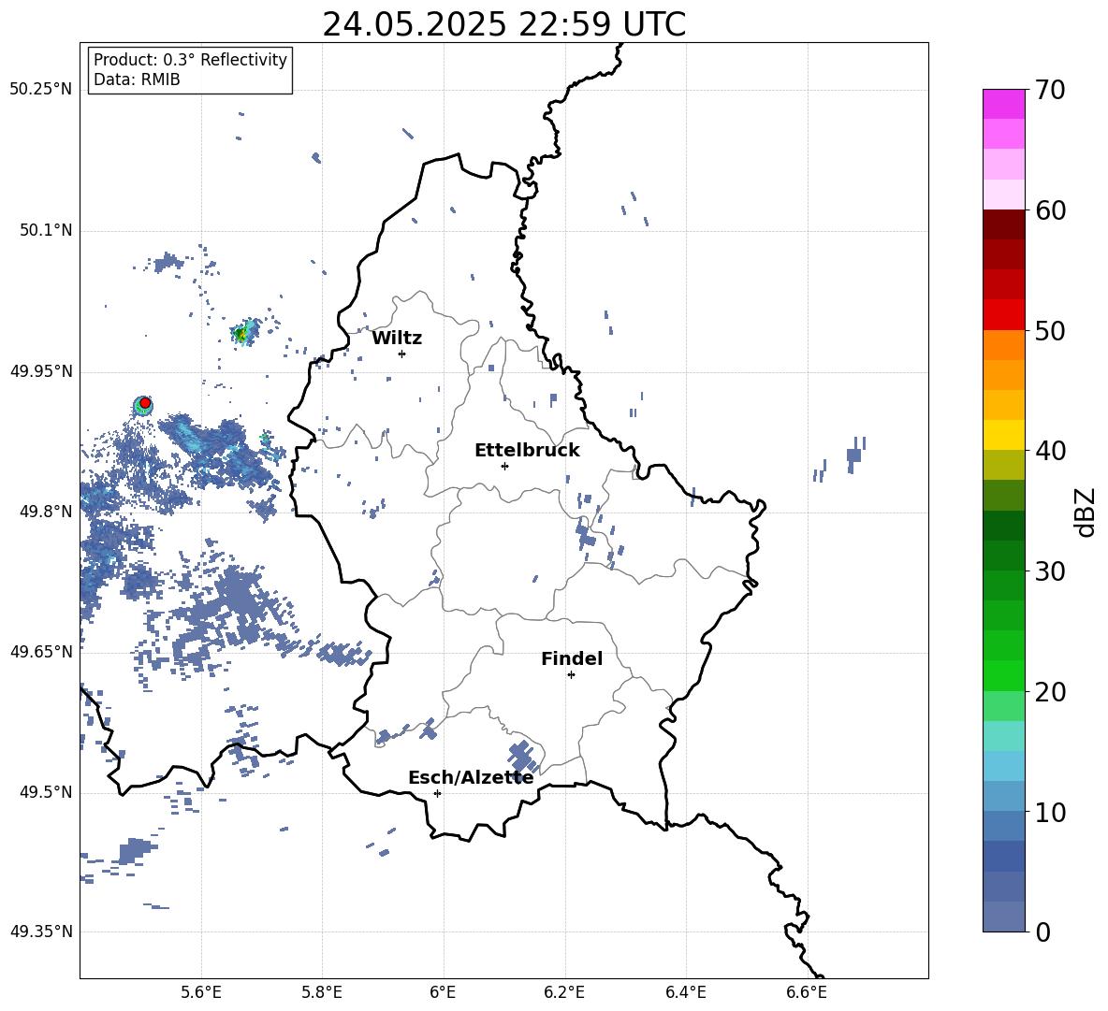Click the colorbar tick label 30
Image resolution: width=1108 pixels, height=1011 pixels.
1050,571
